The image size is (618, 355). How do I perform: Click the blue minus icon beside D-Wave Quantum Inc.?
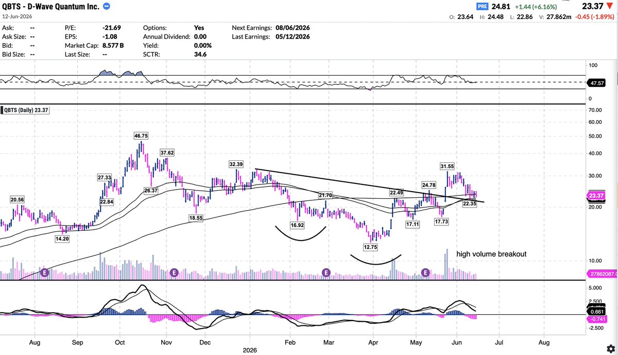[x=106, y=6]
